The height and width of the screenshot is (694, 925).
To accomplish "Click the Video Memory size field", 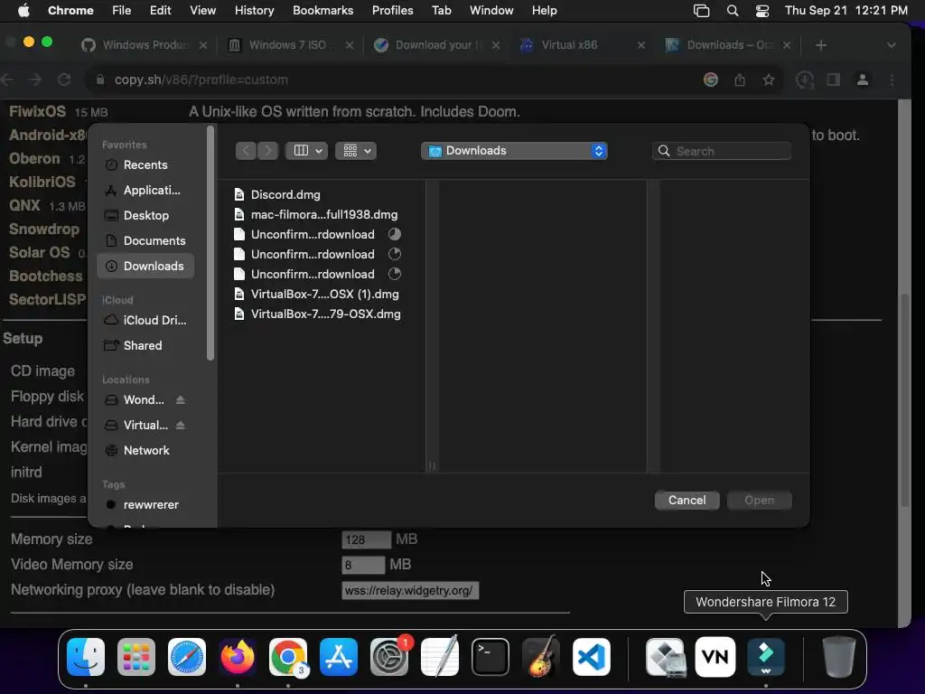I will point(363,565).
